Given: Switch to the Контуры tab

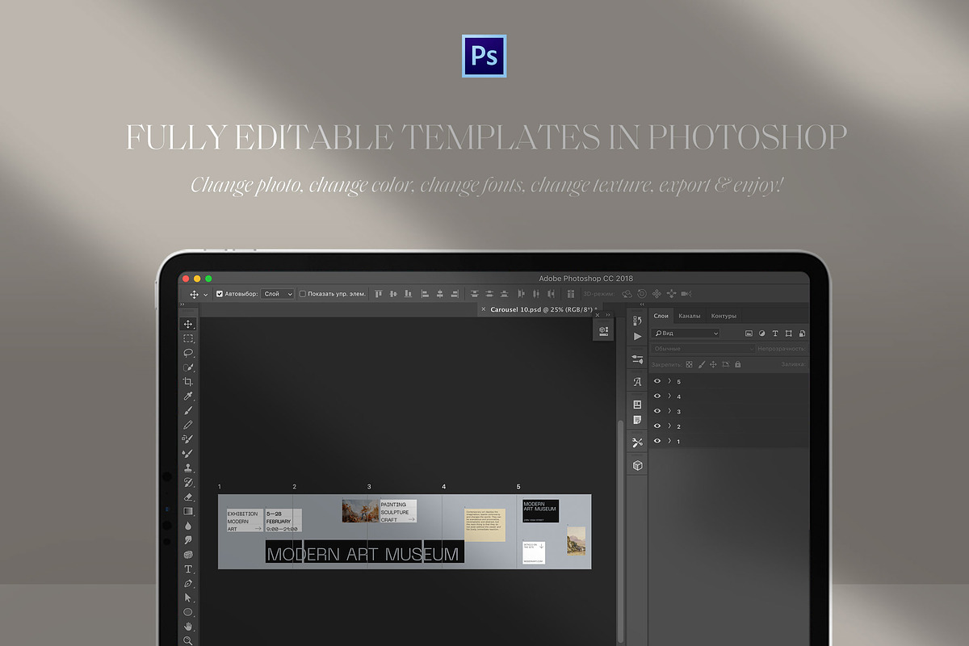Looking at the screenshot, I should (724, 316).
